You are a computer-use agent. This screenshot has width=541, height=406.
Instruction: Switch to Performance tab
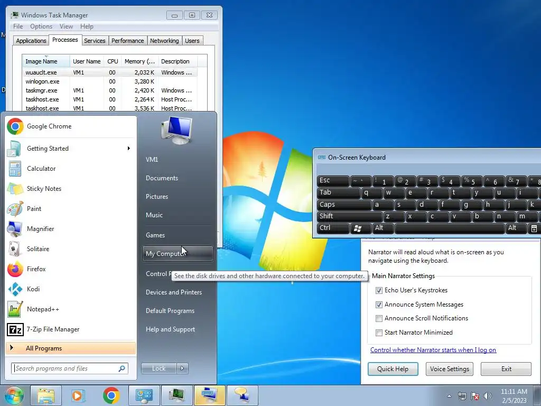click(x=128, y=41)
